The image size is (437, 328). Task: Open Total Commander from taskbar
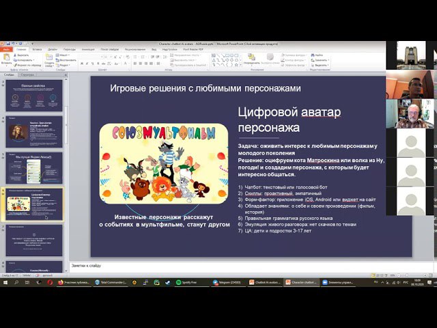(x=111, y=282)
